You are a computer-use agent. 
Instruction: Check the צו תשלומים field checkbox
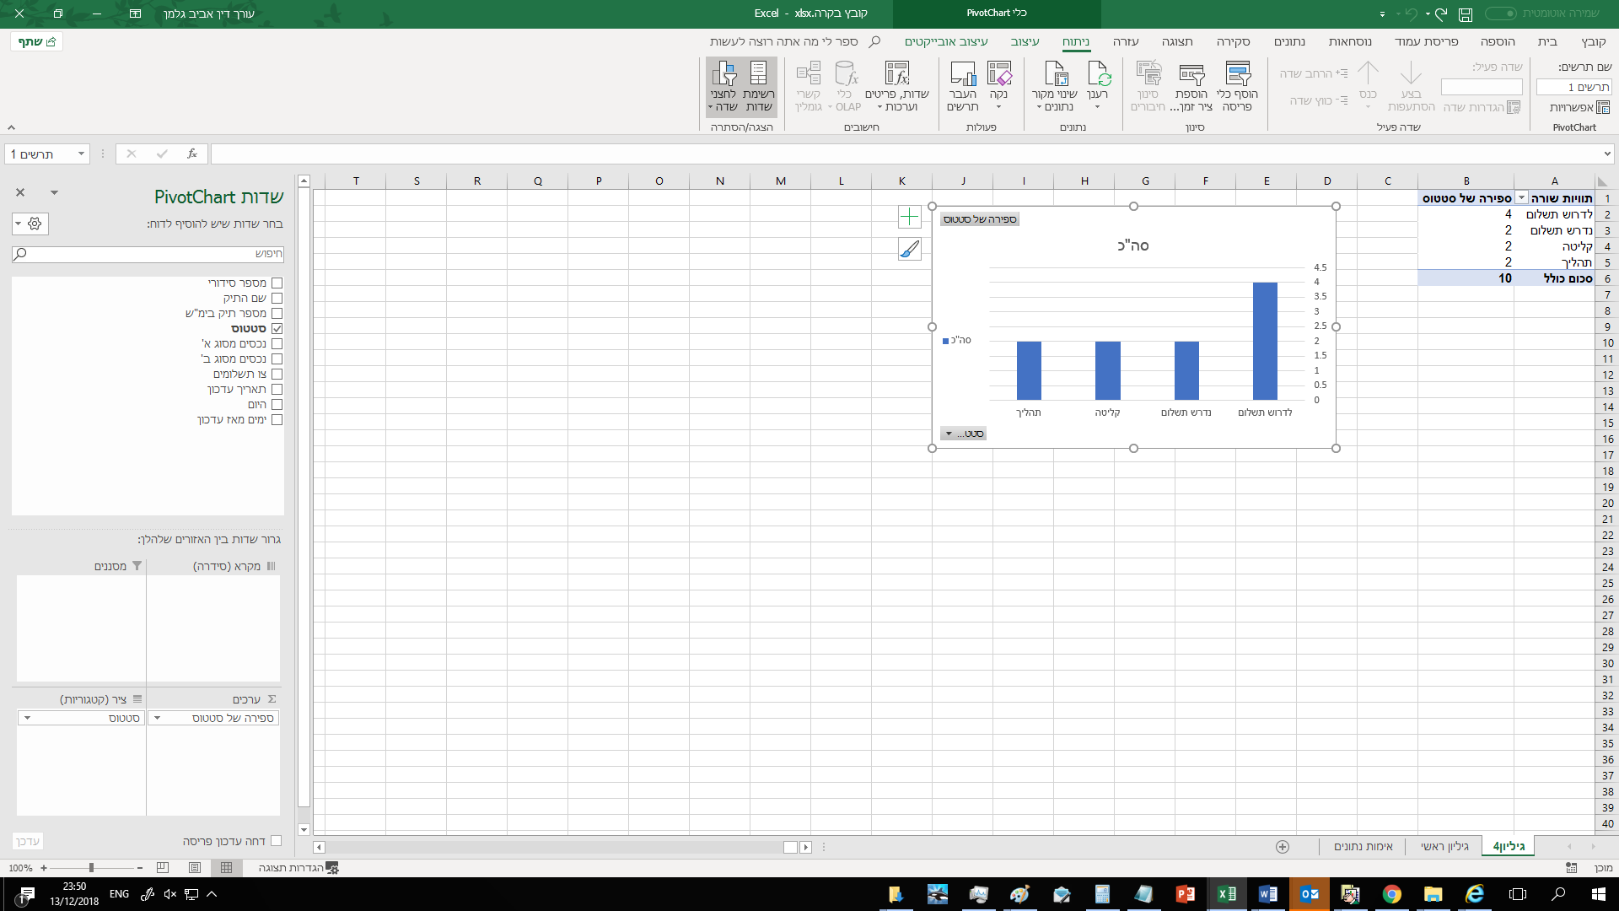click(x=277, y=375)
